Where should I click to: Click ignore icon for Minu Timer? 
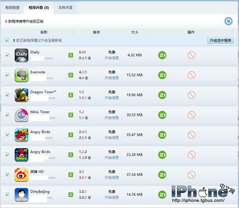(191, 115)
